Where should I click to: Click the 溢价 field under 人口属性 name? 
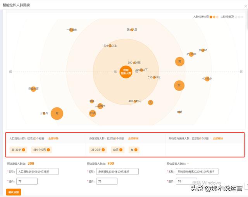click(27, 181)
